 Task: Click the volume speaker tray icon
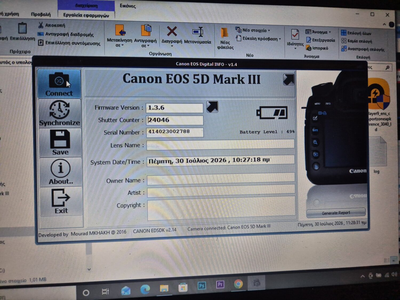point(394,274)
